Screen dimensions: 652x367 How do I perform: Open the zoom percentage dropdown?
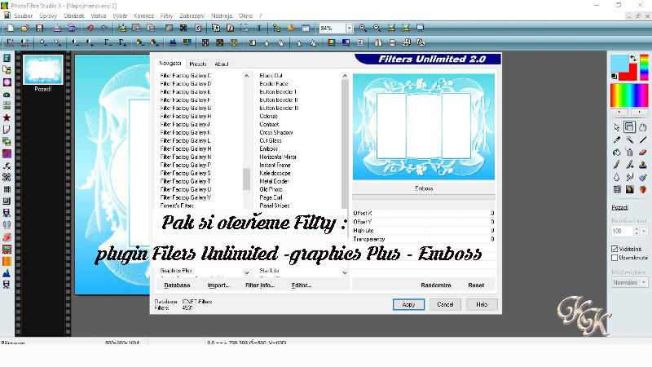(349, 28)
